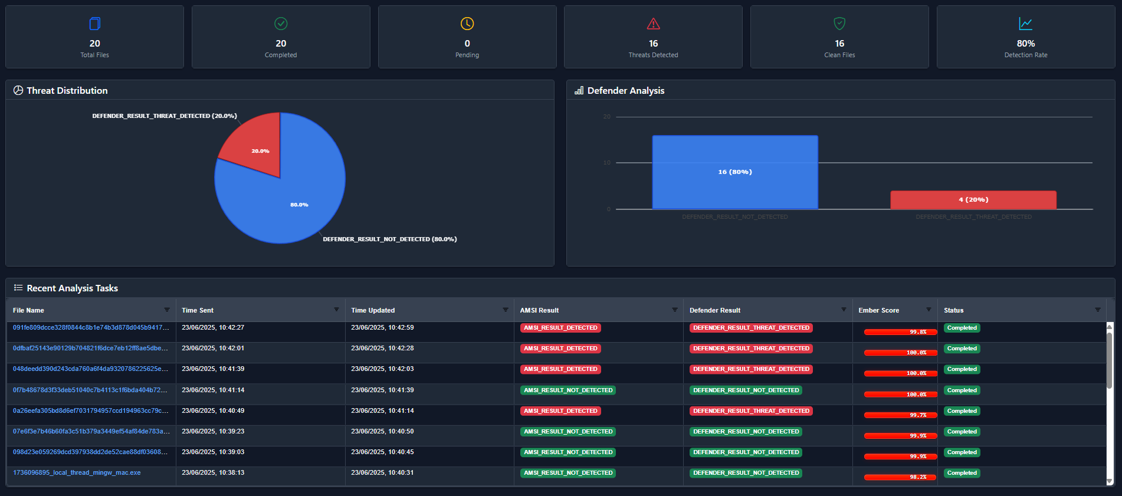The height and width of the screenshot is (496, 1122).
Task: Open file link starting with 098d23e05926
Action: click(90, 452)
